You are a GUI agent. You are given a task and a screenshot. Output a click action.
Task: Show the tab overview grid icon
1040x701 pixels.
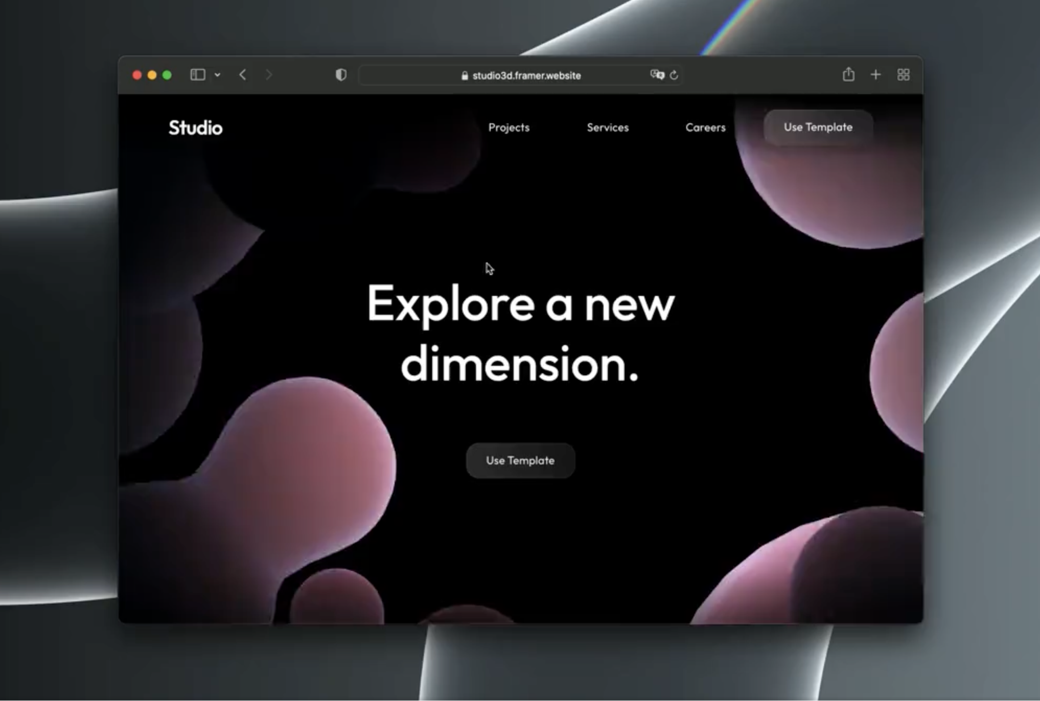click(903, 75)
